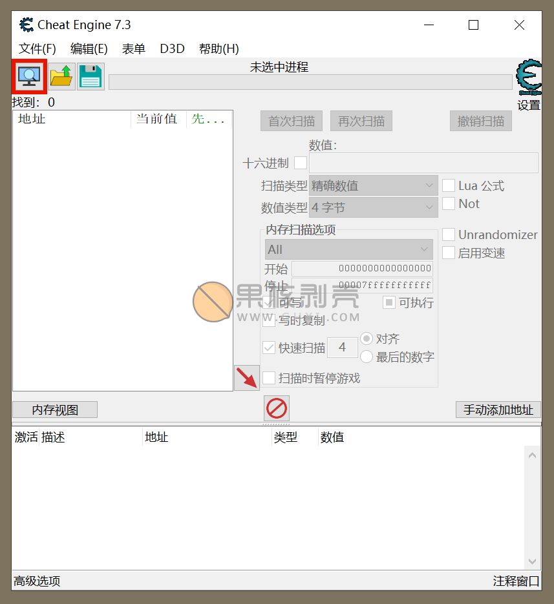Image resolution: width=554 pixels, height=604 pixels.
Task: Click the 开始 start address field
Action: click(363, 269)
